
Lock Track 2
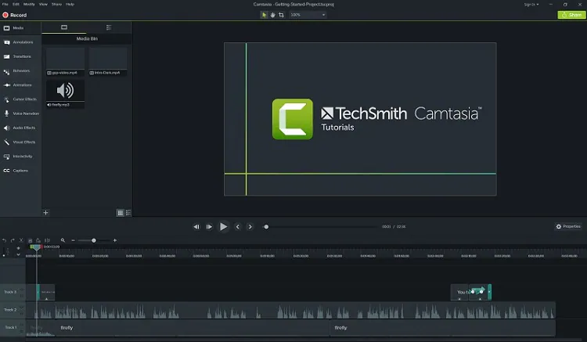pos(22,313)
